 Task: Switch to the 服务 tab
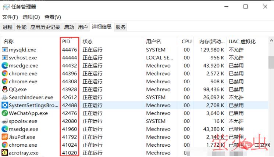[120, 27]
